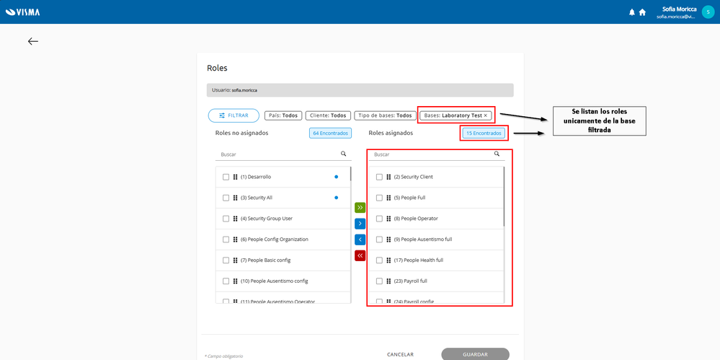This screenshot has height=360, width=720.
Task: Click search magnifier in unassigned roles
Action: (344, 154)
